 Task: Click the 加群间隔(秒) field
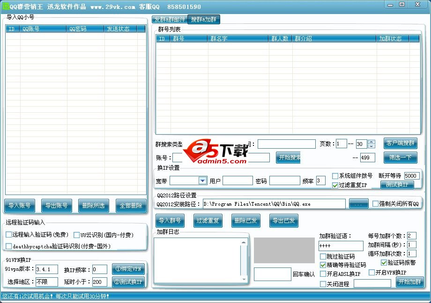(x=411, y=245)
